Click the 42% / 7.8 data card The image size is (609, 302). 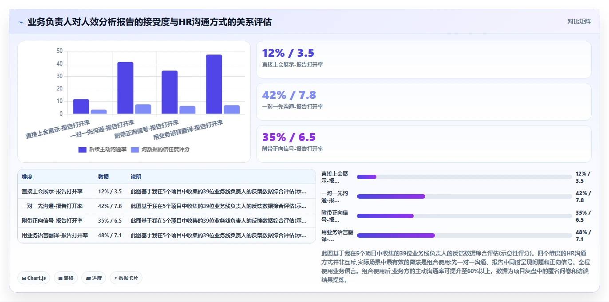point(424,102)
